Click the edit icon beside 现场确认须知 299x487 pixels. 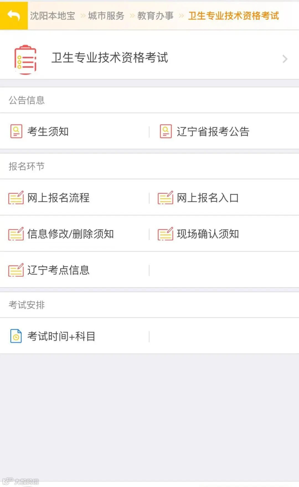(165, 234)
